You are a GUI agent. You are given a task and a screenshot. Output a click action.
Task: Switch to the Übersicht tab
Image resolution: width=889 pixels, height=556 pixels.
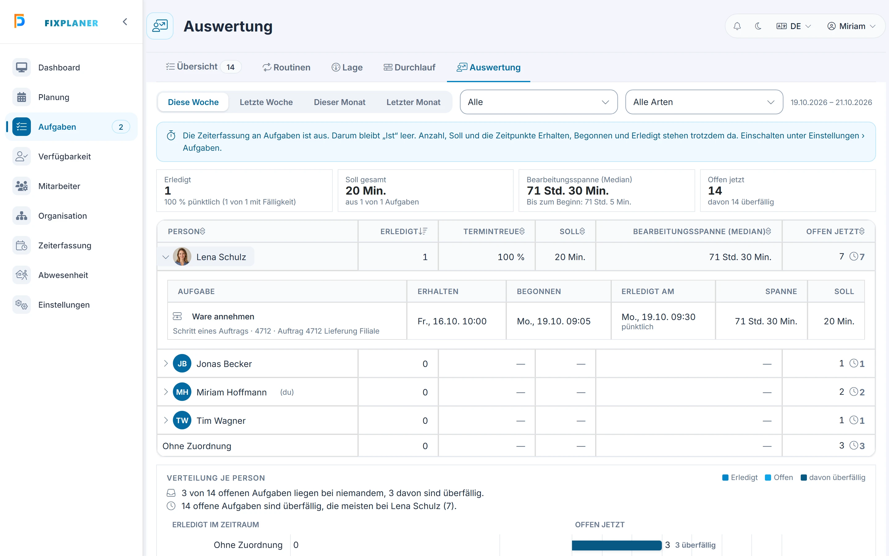[x=203, y=67]
